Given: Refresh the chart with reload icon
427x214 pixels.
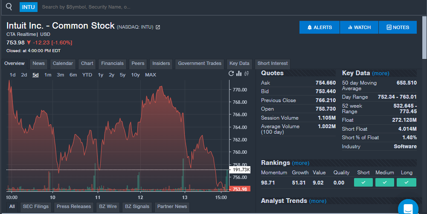Looking at the screenshot, I should tap(231, 73).
